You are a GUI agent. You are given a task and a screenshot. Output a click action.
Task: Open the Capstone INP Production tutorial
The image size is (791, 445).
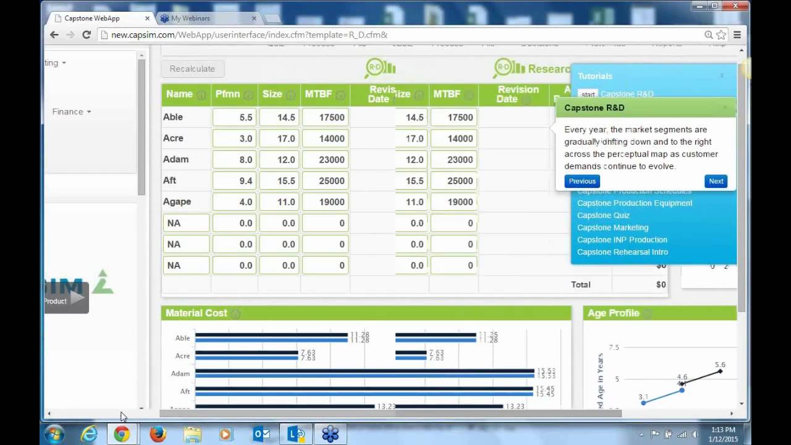[x=622, y=240]
